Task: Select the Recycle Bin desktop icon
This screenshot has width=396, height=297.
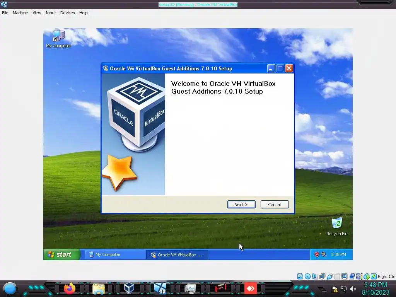Action: pyautogui.click(x=337, y=227)
